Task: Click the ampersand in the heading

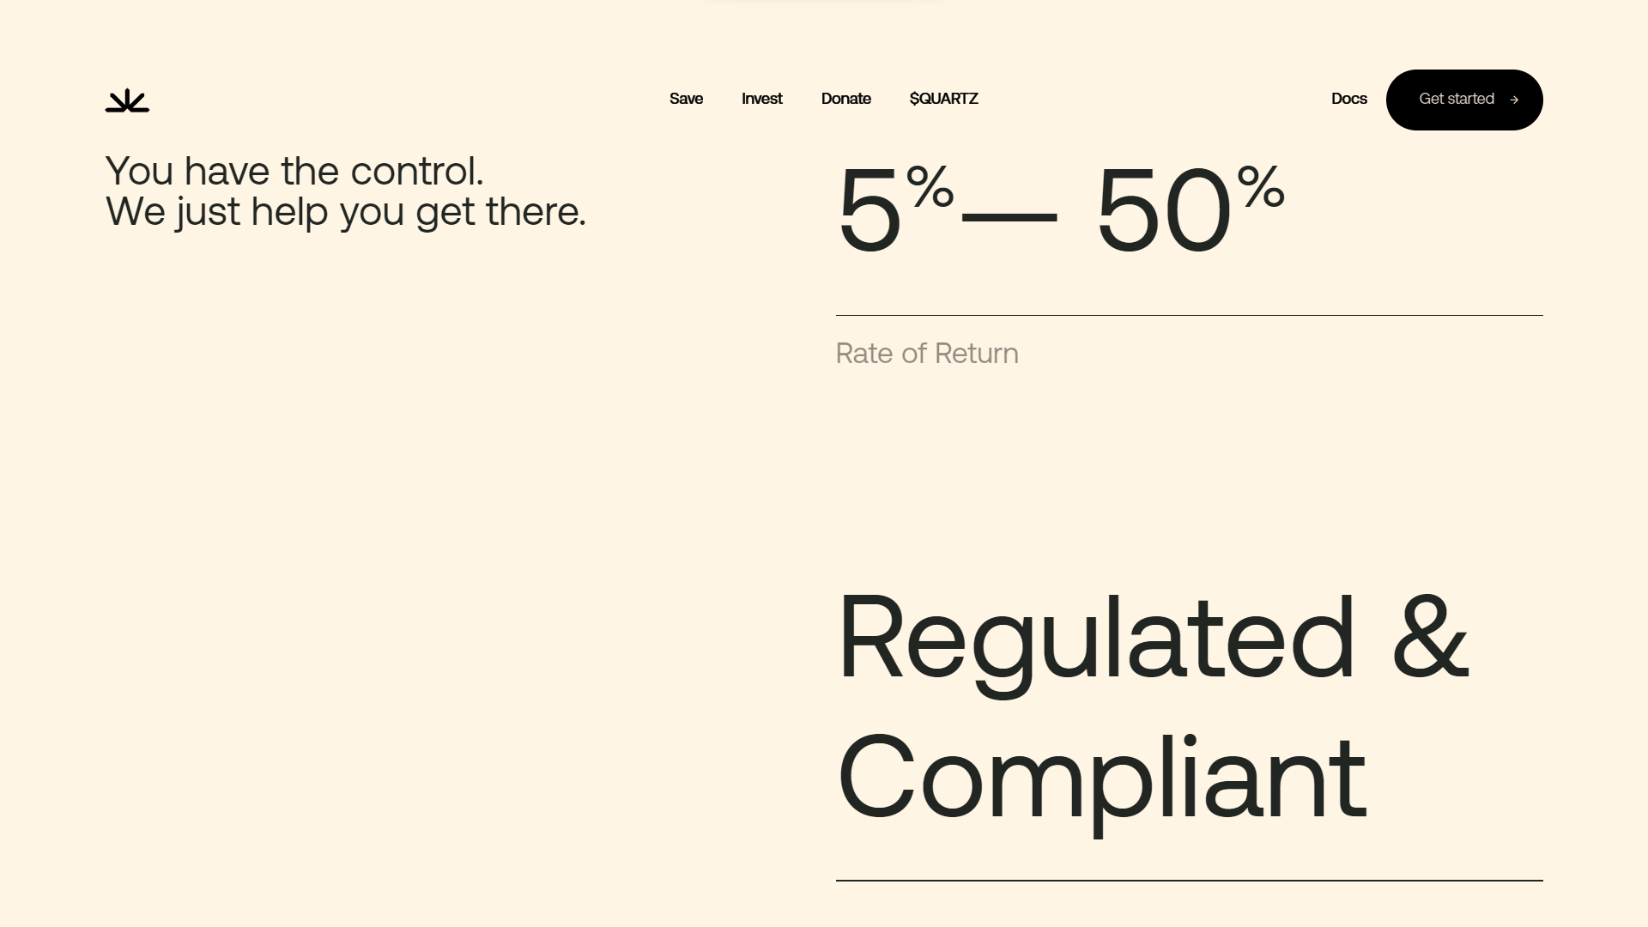Action: [x=1430, y=636]
